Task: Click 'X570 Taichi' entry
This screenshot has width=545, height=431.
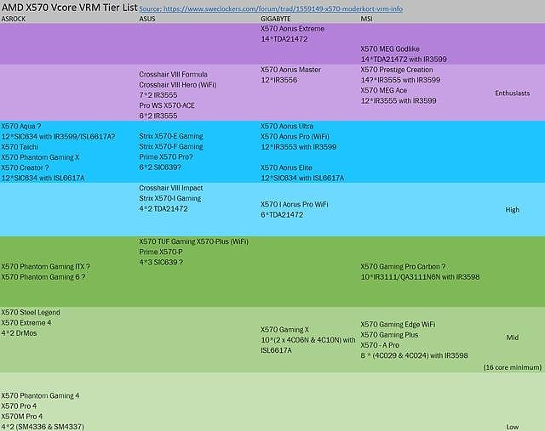Action: tap(20, 147)
